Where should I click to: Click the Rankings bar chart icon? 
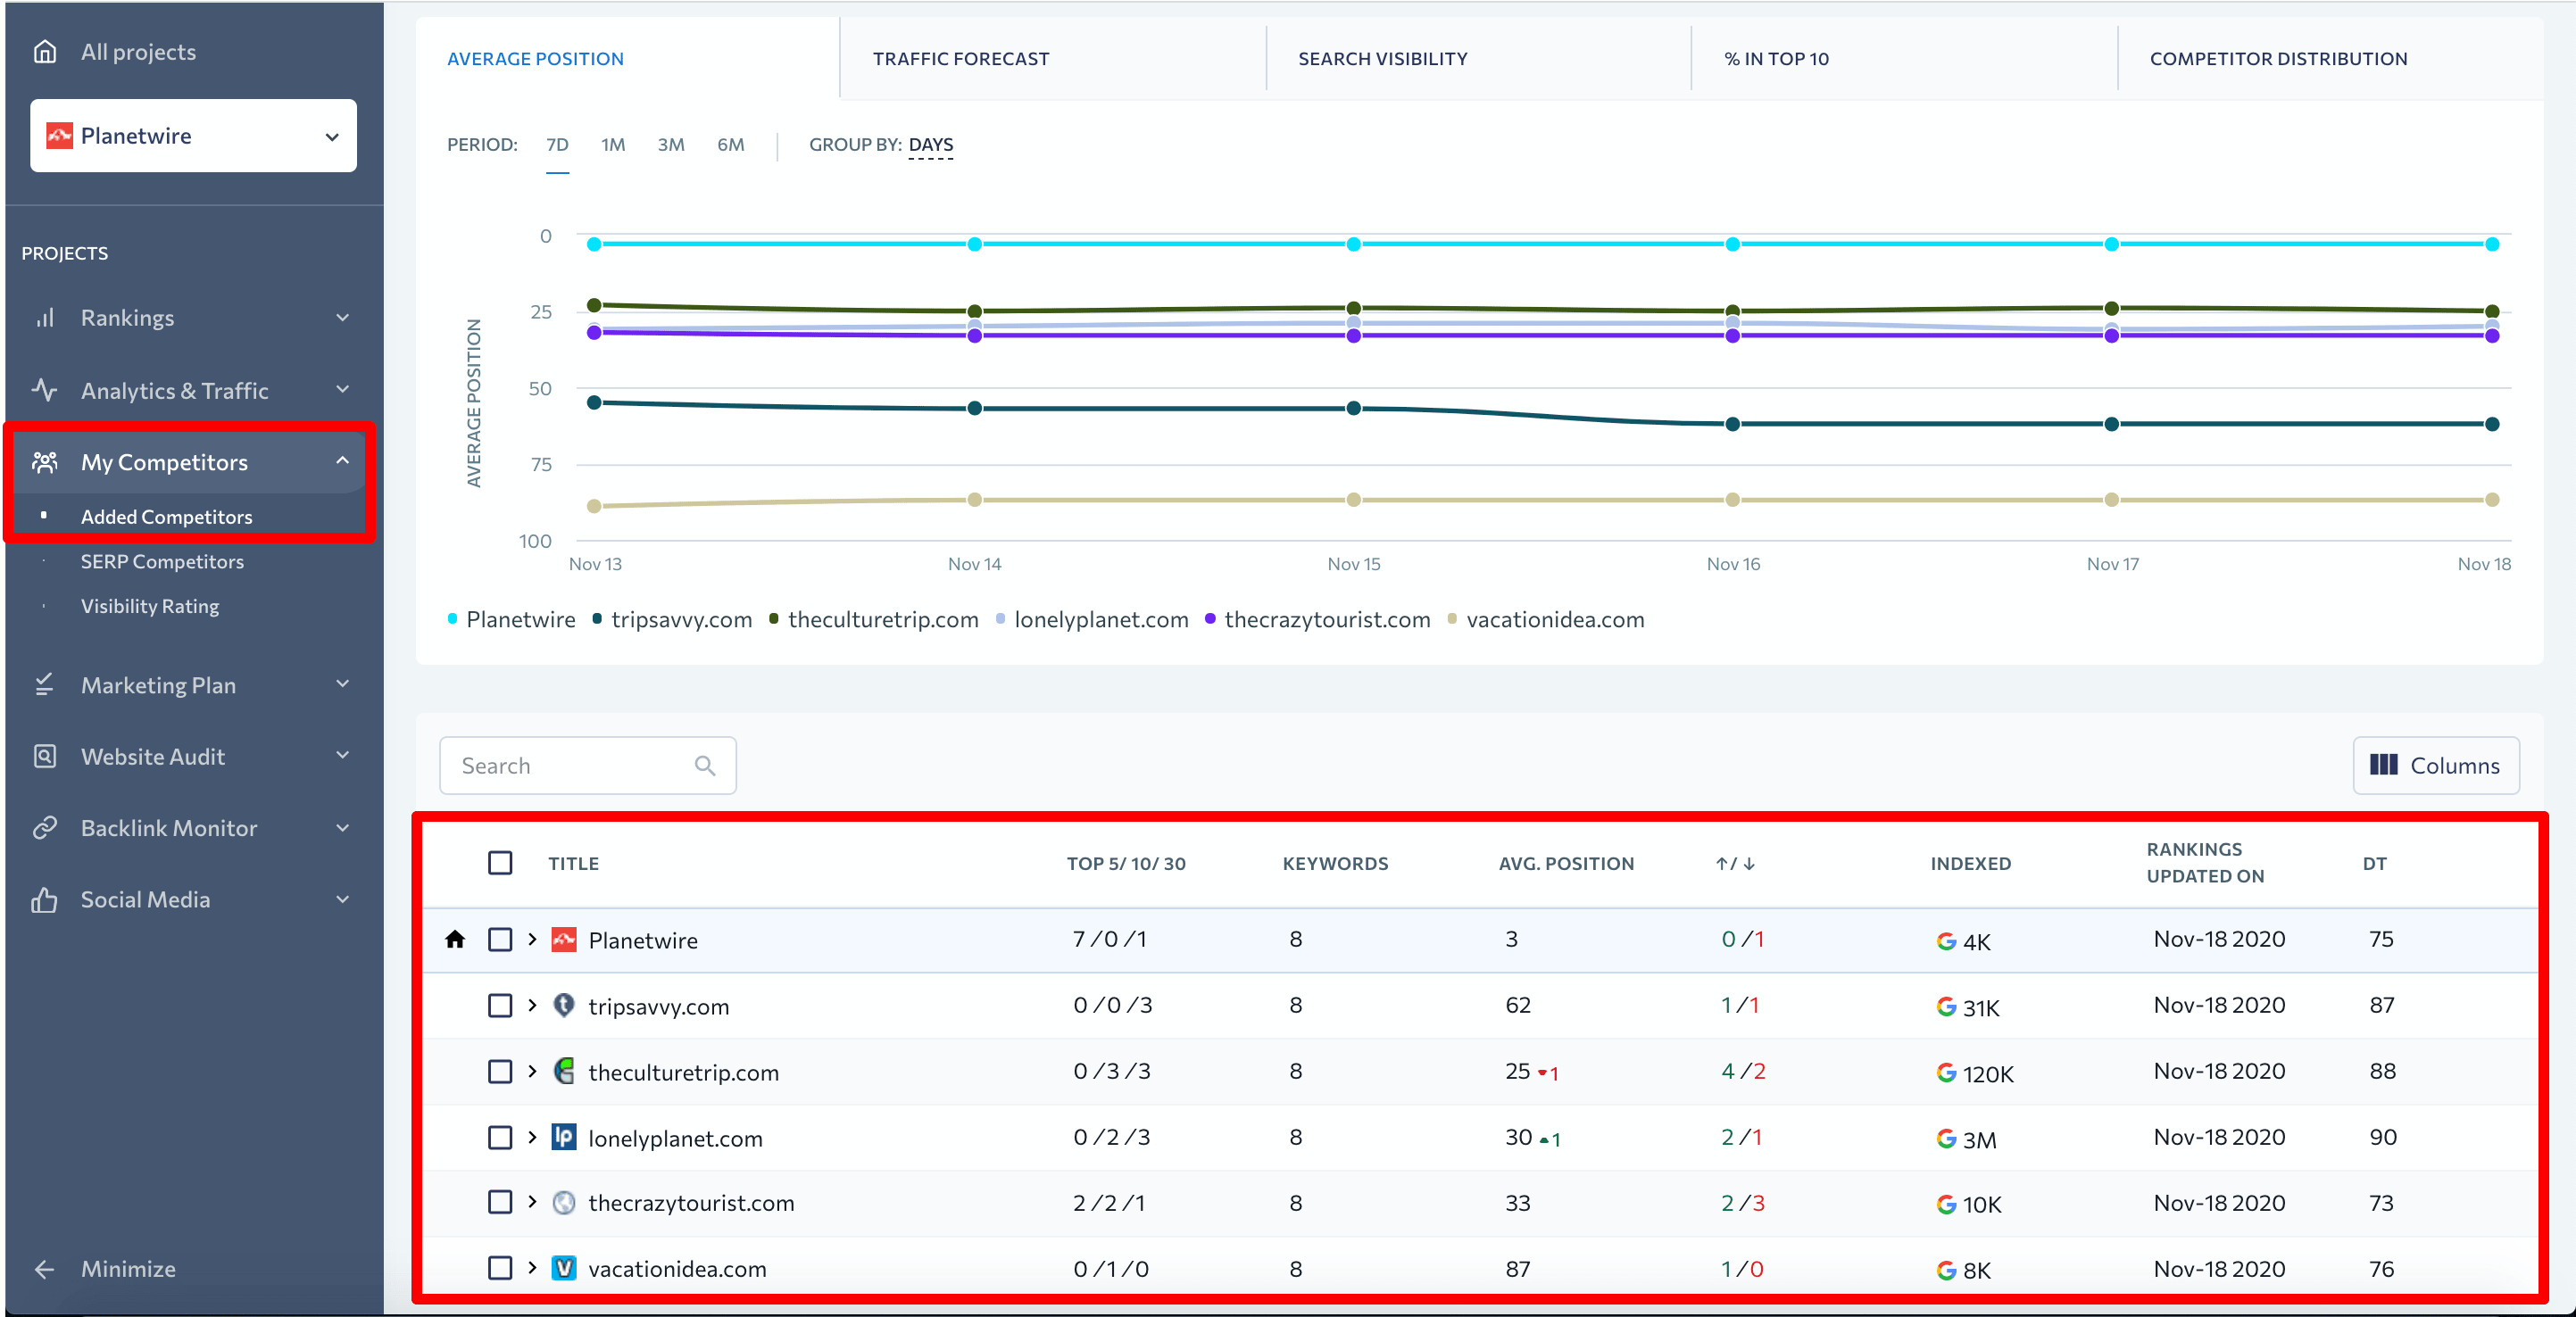(x=45, y=318)
